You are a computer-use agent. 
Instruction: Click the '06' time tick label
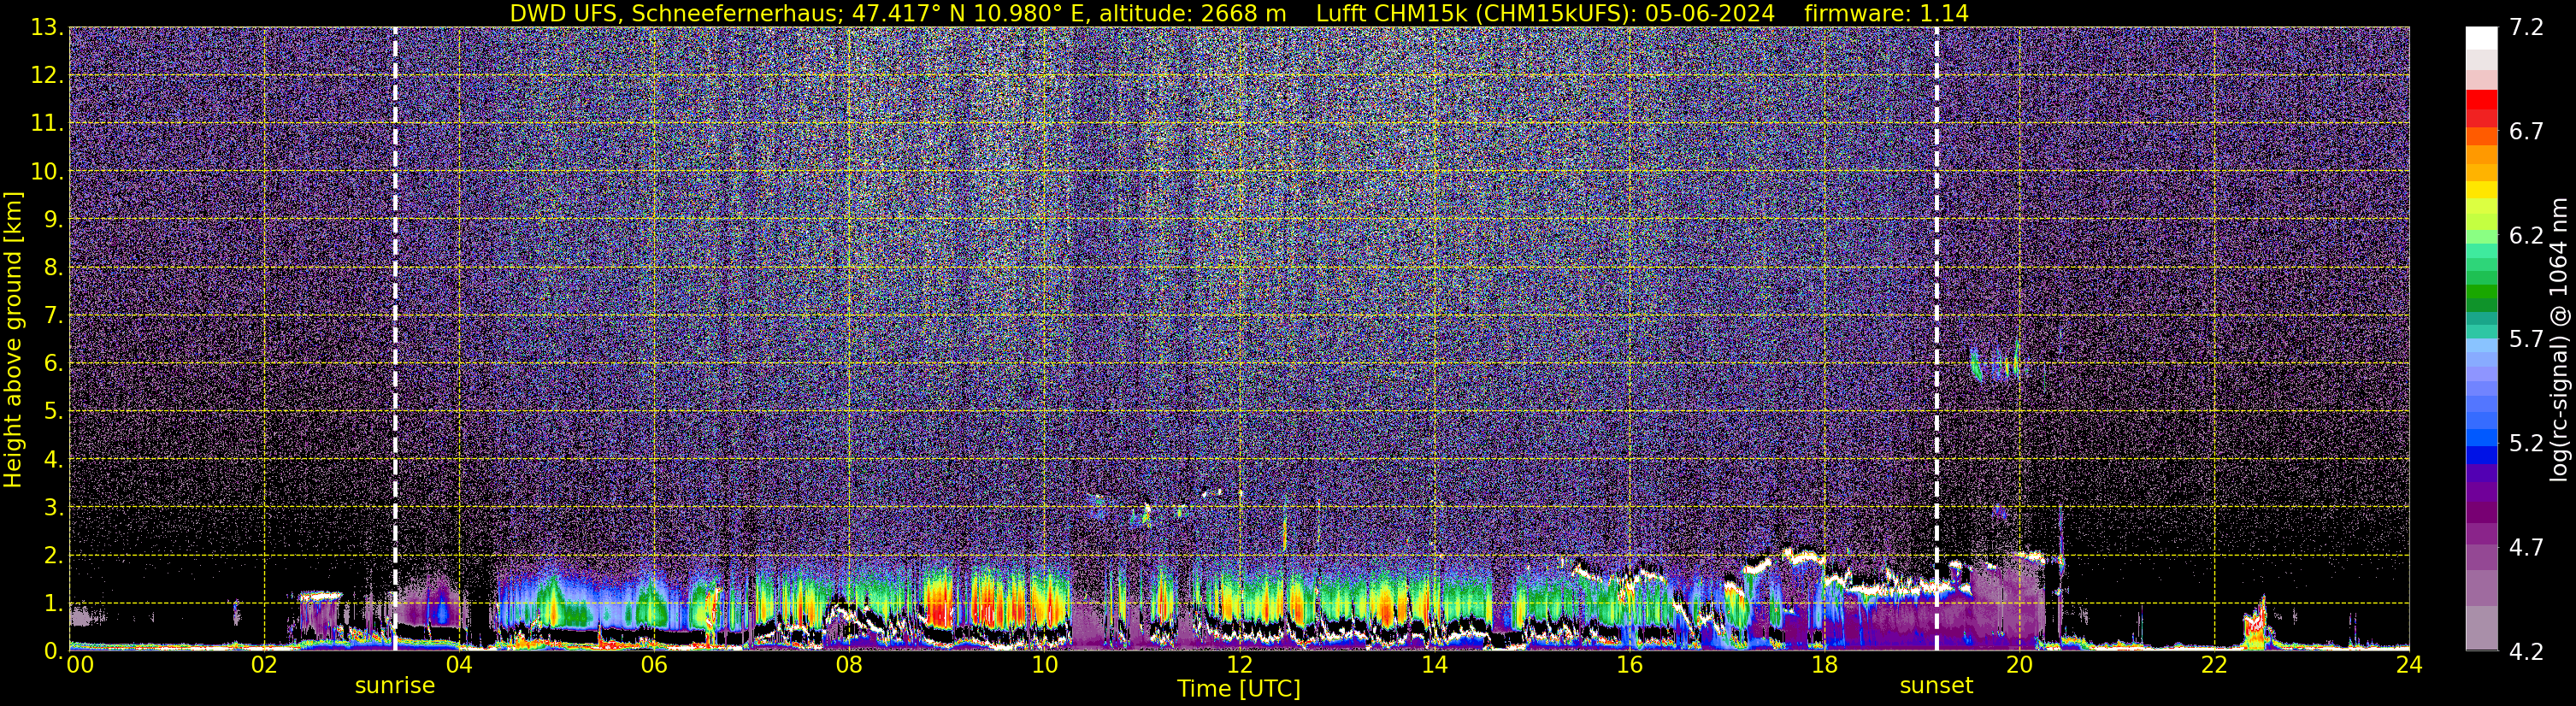point(654,665)
